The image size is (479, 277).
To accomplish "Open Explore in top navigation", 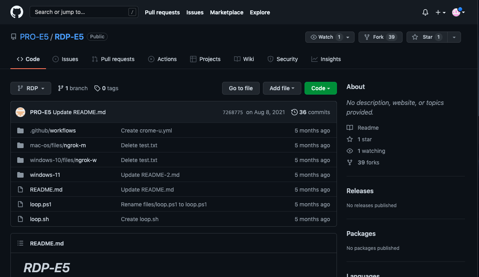I will [260, 12].
